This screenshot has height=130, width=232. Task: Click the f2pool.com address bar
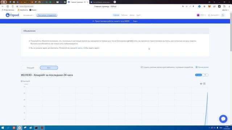26,6
